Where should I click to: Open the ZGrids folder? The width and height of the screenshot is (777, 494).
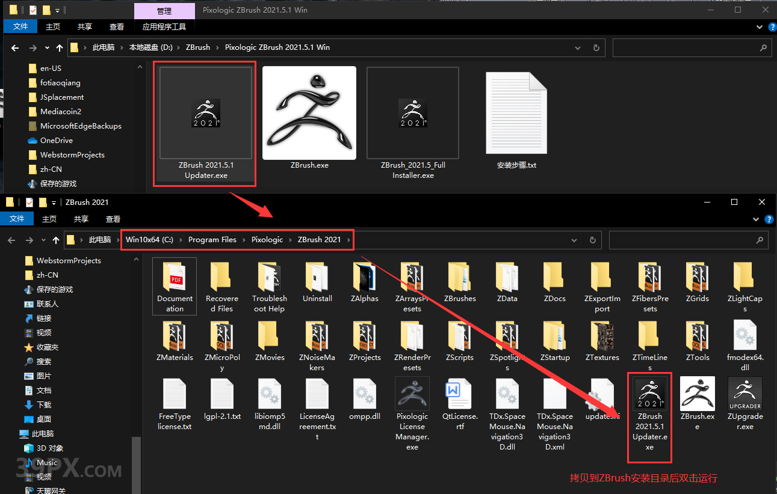tap(697, 283)
